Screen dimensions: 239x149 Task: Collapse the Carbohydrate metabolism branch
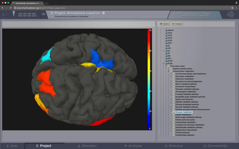coord(169,71)
